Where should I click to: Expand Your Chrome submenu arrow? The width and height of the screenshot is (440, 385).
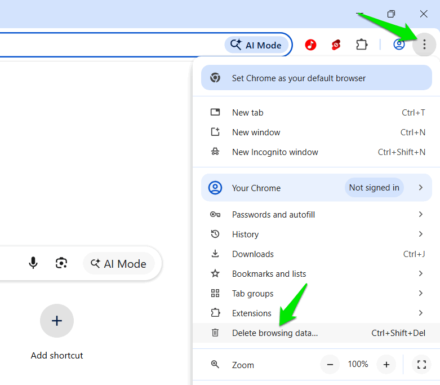pyautogui.click(x=420, y=187)
